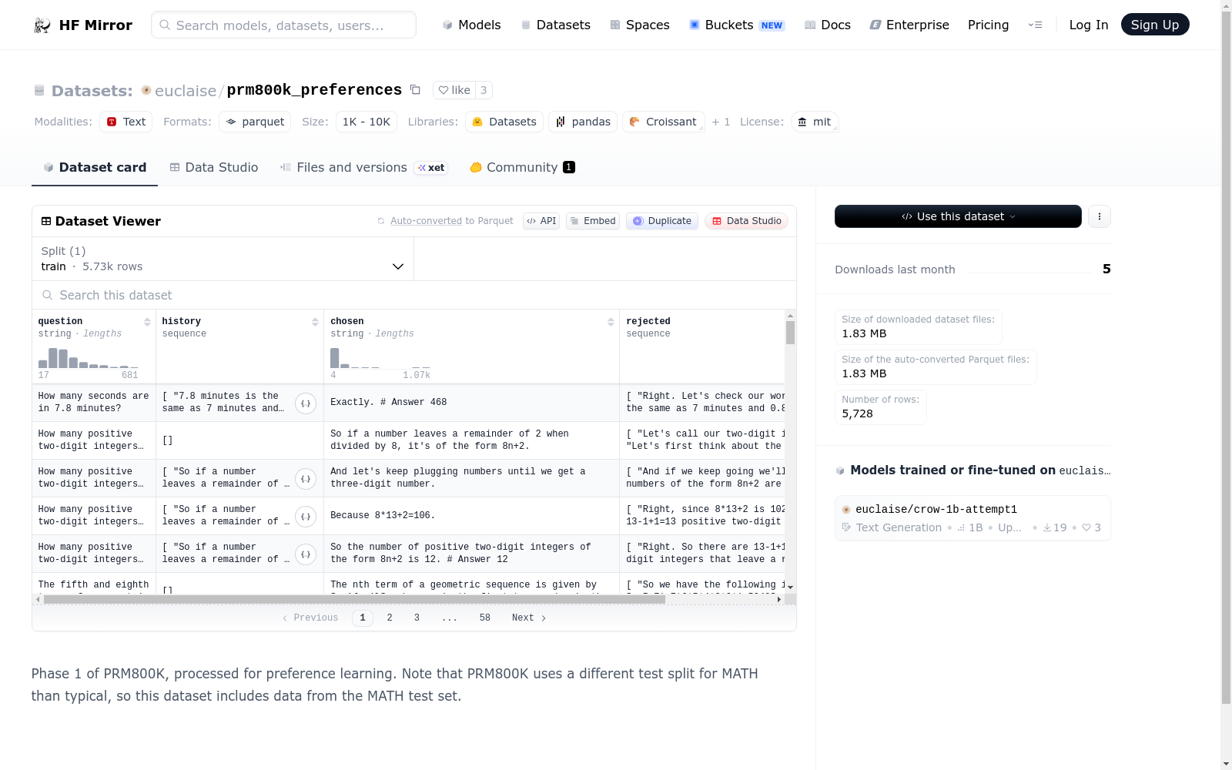Click the Datasets: breadcrumb label
The height and width of the screenshot is (770, 1232).
[x=92, y=91]
